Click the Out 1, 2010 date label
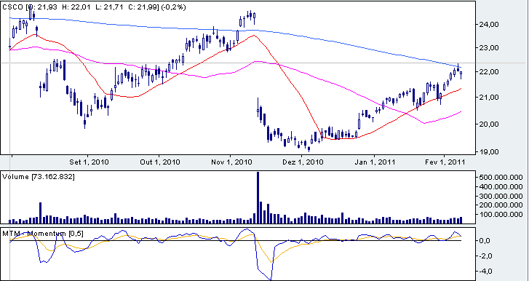The height and width of the screenshot is (281, 529). tap(160, 162)
